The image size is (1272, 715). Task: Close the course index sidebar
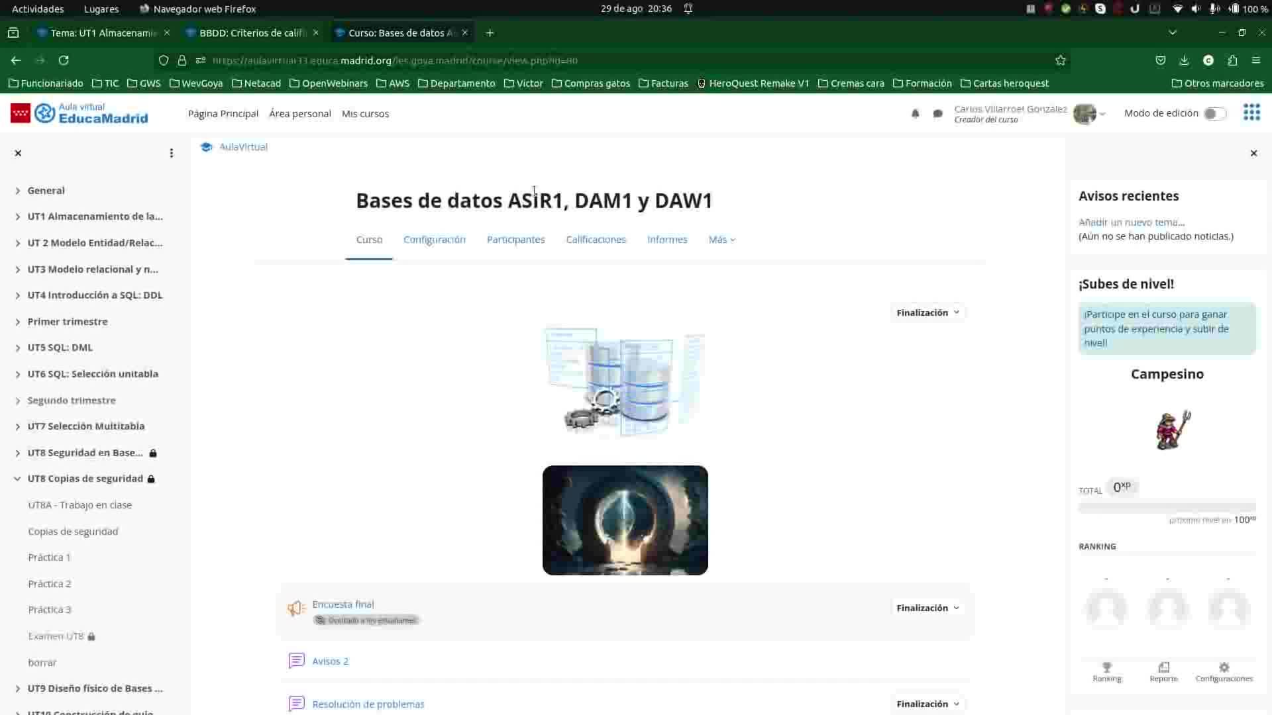click(19, 153)
